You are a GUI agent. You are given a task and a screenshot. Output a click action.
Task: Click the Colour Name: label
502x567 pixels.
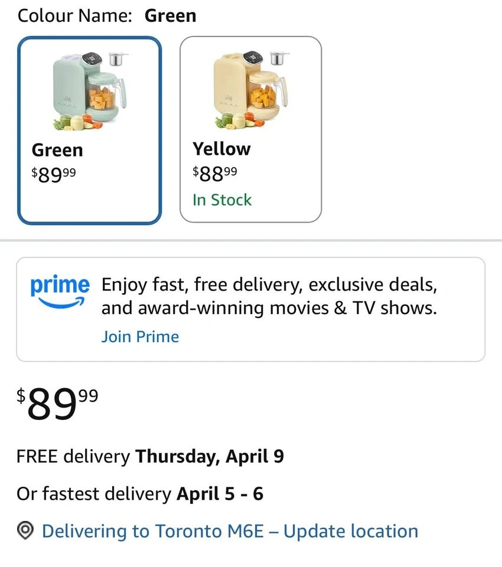click(75, 16)
